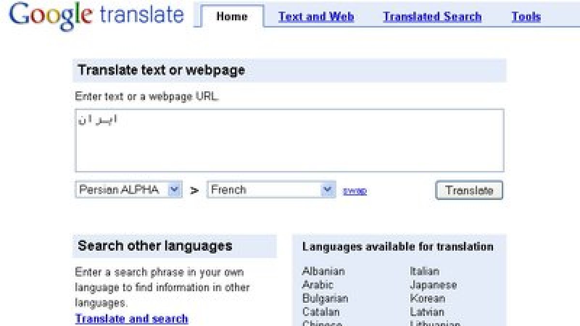
Task: Click Korean in the languages list
Action: [x=427, y=298]
